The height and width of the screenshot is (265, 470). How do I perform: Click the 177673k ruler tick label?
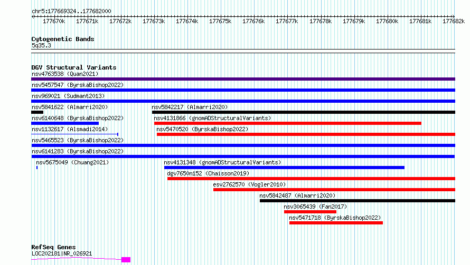click(154, 21)
